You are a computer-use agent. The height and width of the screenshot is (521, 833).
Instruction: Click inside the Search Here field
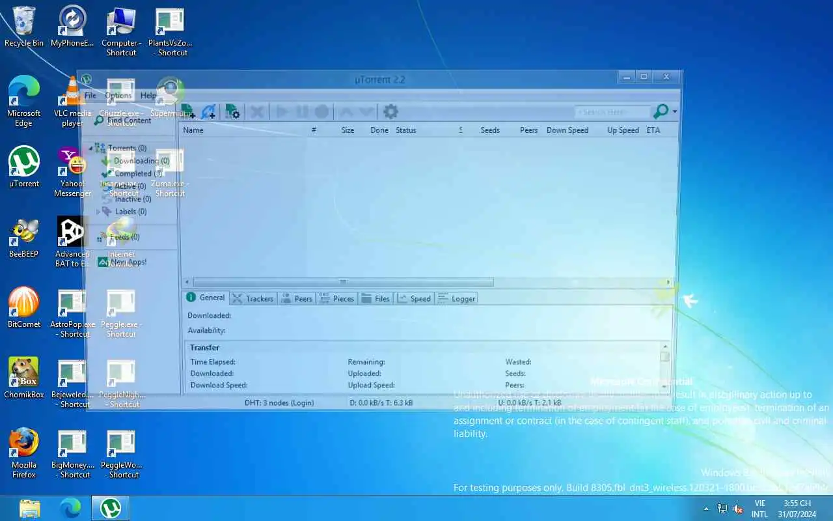(x=613, y=112)
